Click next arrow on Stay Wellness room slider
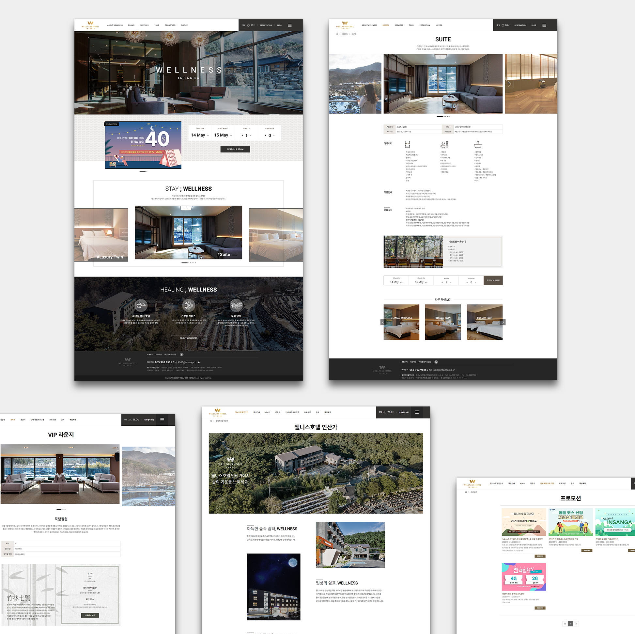The width and height of the screenshot is (635, 634). (253, 232)
